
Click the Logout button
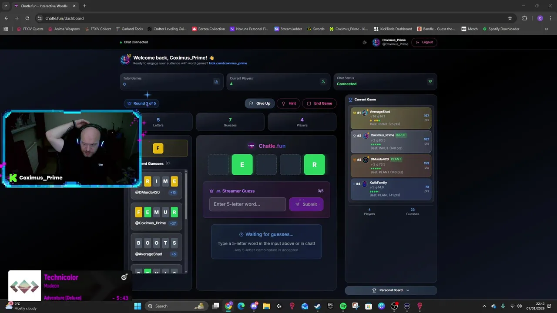click(424, 42)
